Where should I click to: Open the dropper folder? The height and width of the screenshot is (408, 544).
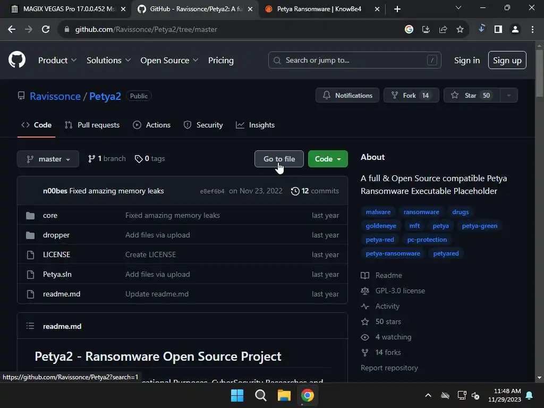click(56, 235)
